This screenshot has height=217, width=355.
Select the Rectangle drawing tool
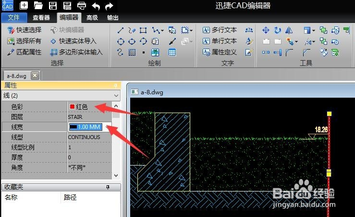[x=143, y=30]
